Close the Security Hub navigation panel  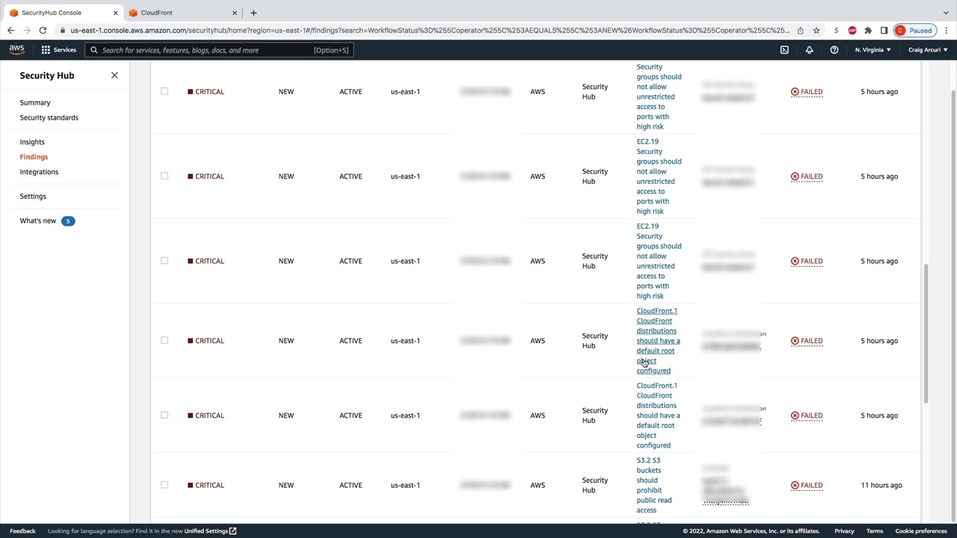pyautogui.click(x=114, y=75)
